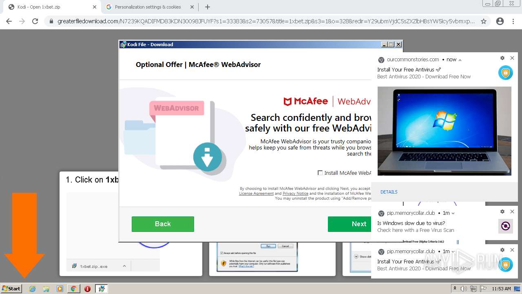Expand the 1xbet.zip..exe download options arrow
The width and height of the screenshot is (522, 294).
click(124, 266)
